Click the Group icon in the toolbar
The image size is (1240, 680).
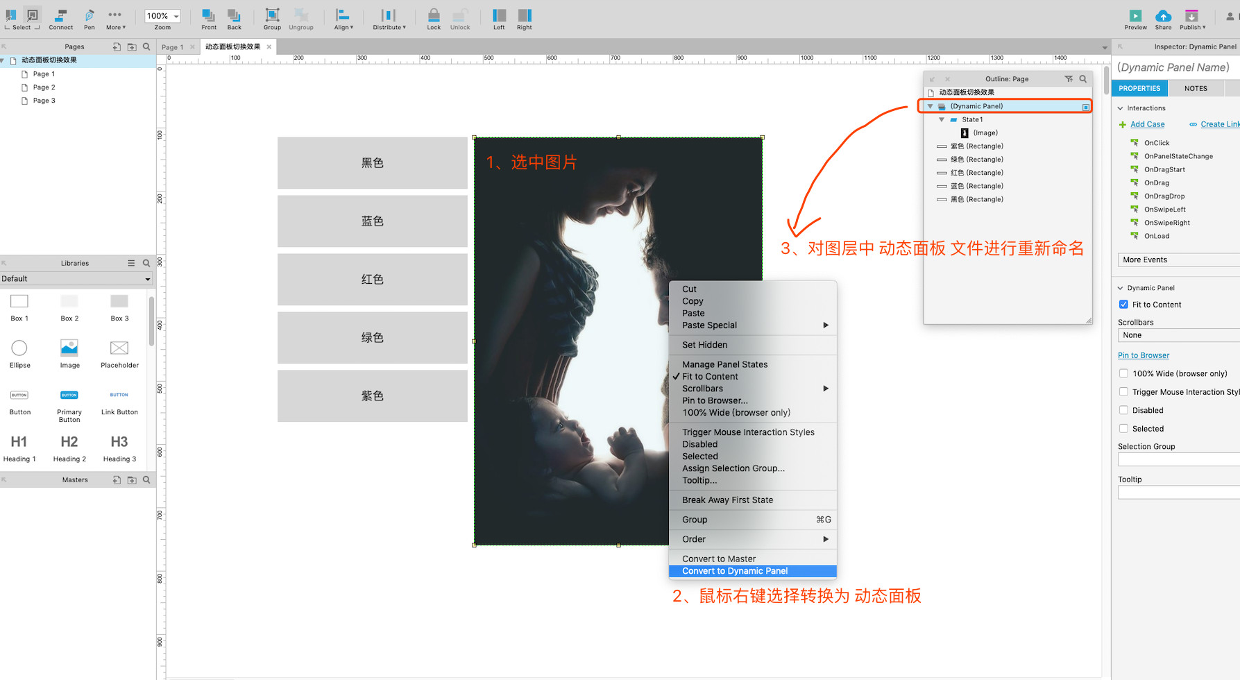(272, 15)
